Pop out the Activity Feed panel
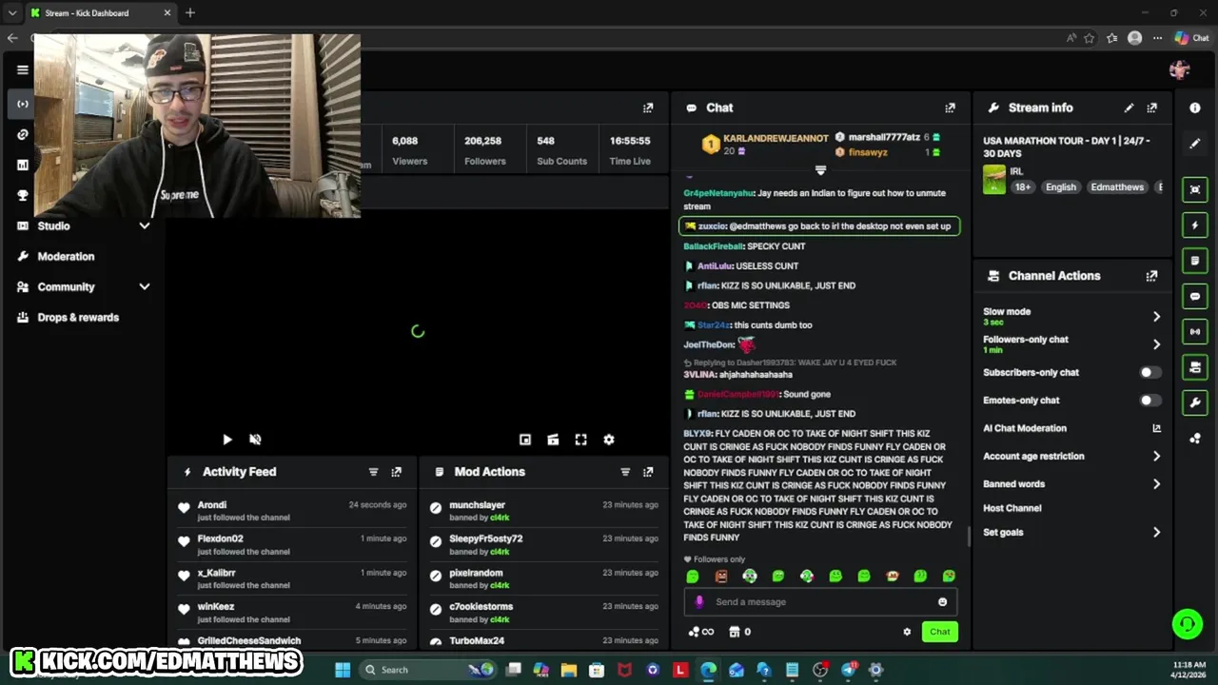The height and width of the screenshot is (685, 1218). (397, 472)
